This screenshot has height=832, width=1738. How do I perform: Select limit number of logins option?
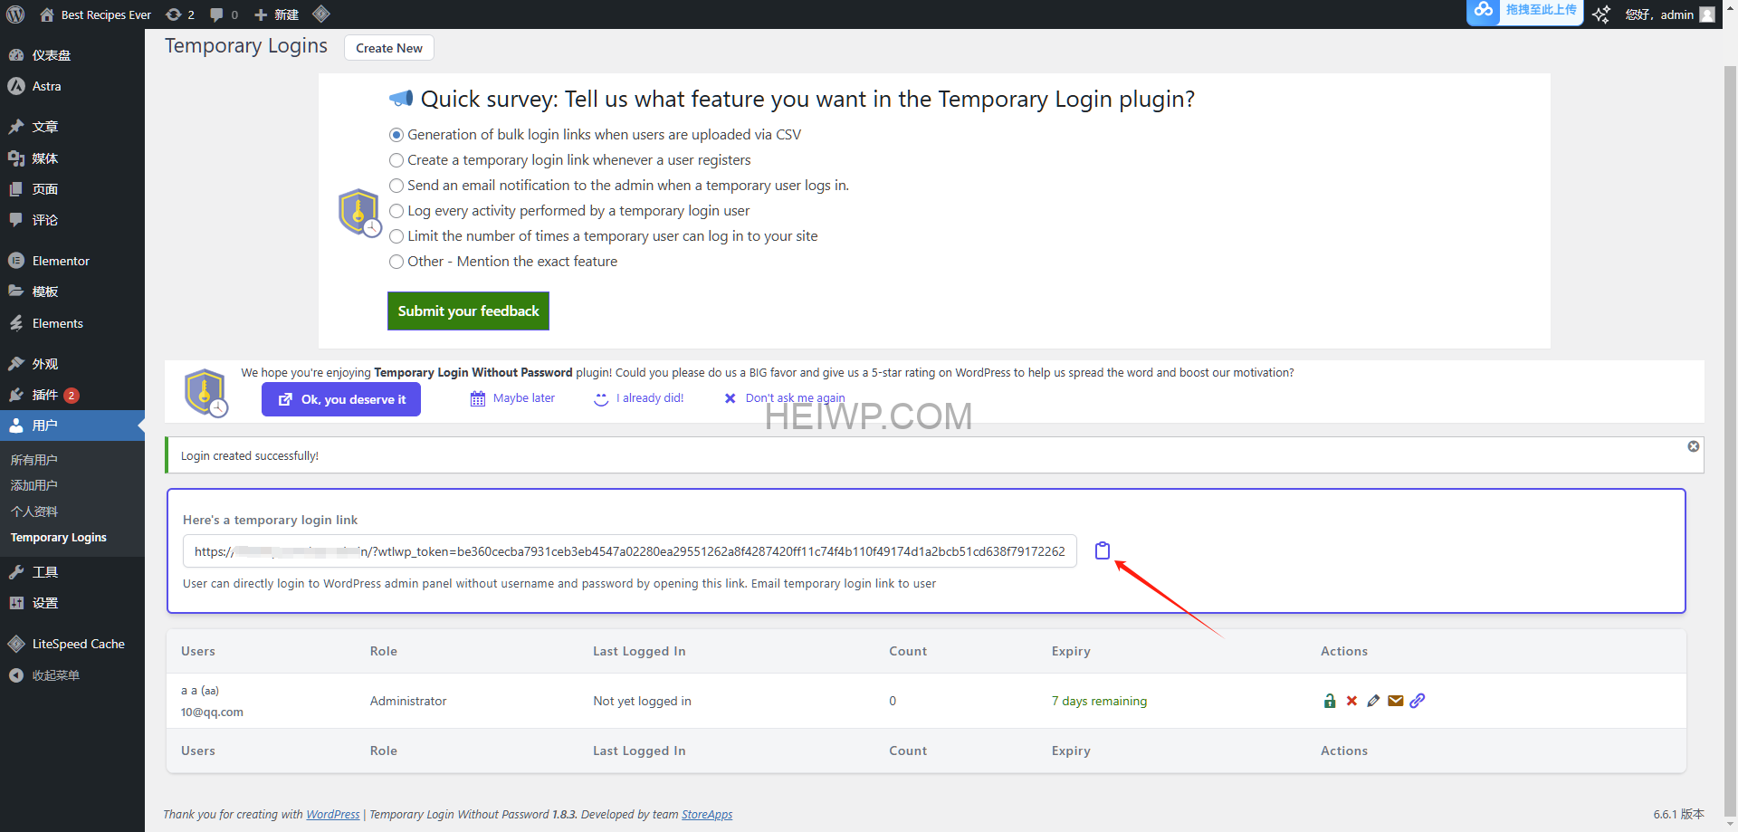pos(396,236)
